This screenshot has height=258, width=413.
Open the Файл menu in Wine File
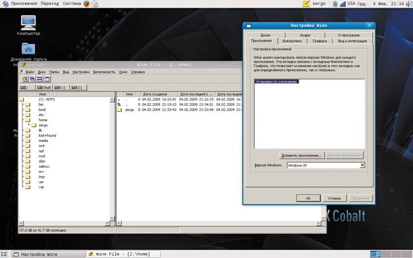[x=30, y=72]
